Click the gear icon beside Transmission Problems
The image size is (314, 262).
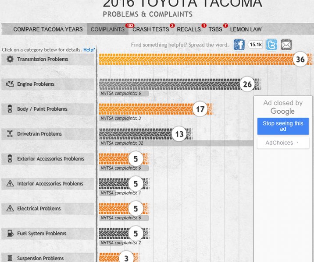[10, 59]
